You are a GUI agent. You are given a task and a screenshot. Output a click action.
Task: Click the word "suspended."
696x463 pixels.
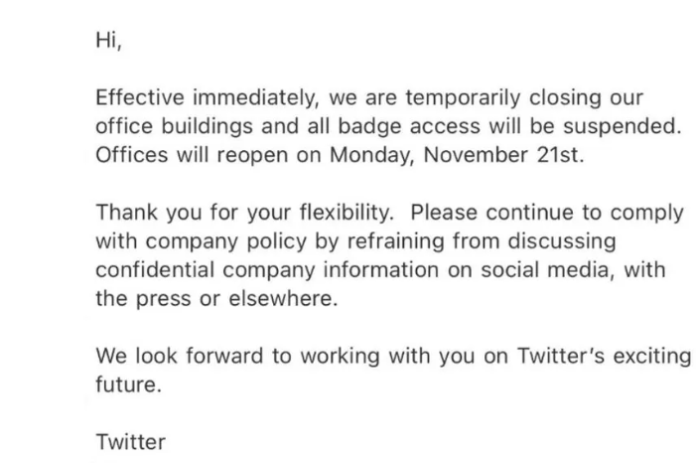623,126
